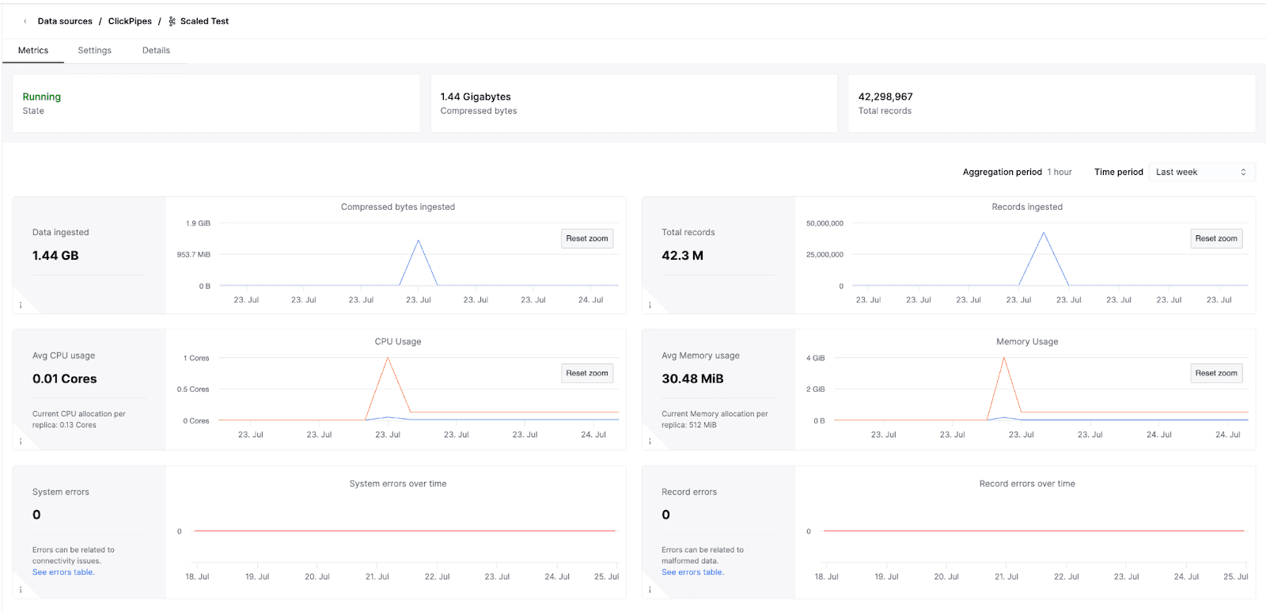Reset zoom on Compressed bytes ingested chart
The height and width of the screenshot is (612, 1266).
coord(586,238)
